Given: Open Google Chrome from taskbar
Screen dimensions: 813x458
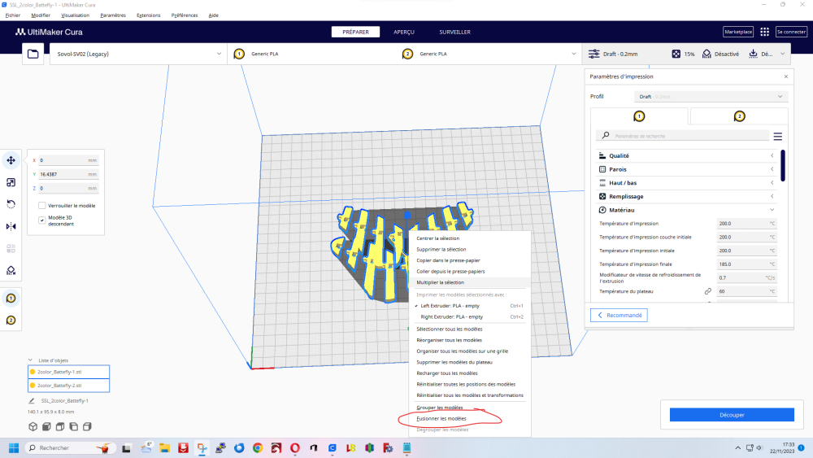Looking at the screenshot, I should click(258, 447).
